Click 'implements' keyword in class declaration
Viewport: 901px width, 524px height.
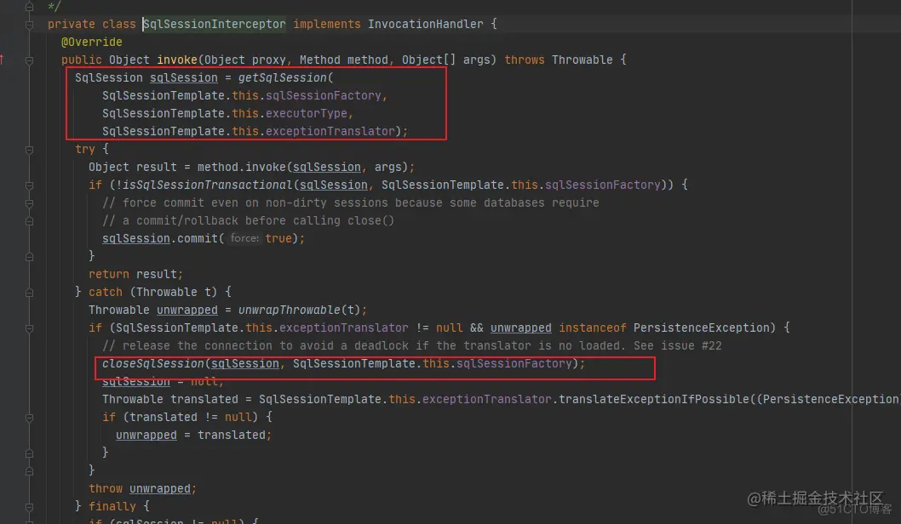click(x=327, y=24)
